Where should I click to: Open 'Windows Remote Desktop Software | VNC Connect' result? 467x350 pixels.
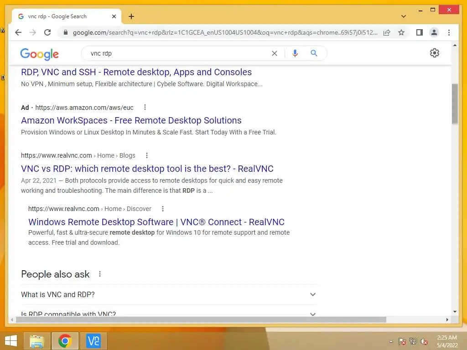(x=156, y=222)
